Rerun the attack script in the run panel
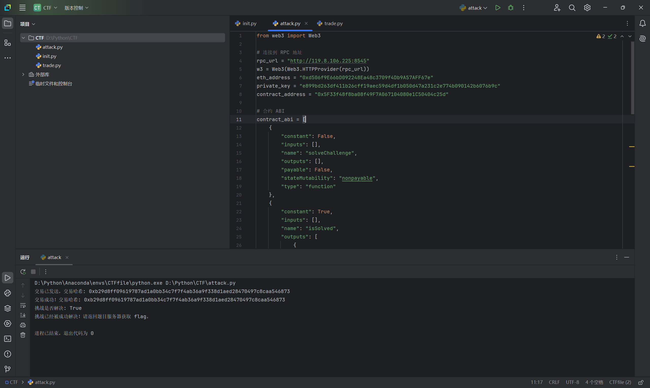 point(23,272)
